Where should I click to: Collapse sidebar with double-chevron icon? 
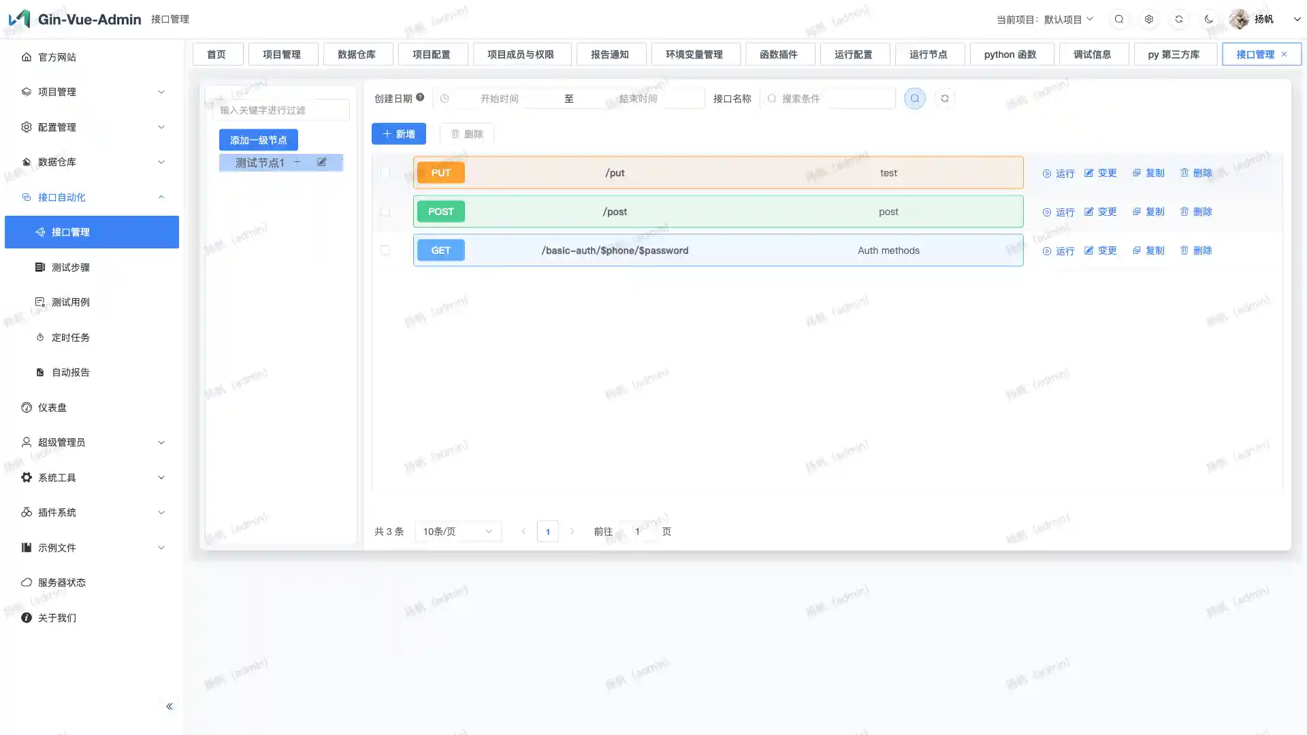pos(170,706)
